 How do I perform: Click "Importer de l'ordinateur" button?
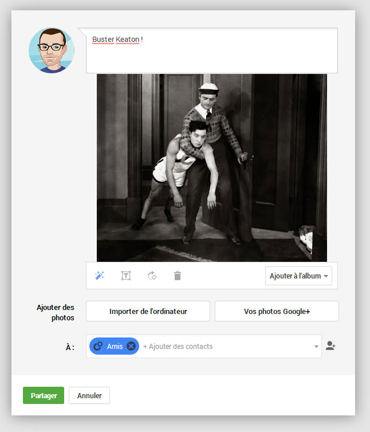point(148,311)
